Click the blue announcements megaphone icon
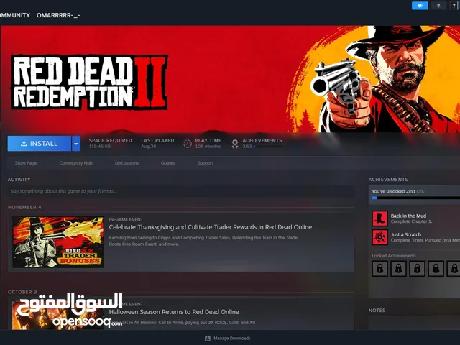The image size is (460, 345). coord(420,6)
